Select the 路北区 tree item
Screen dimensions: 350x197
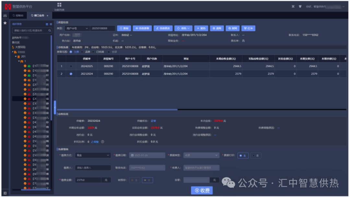pyautogui.click(x=16, y=42)
